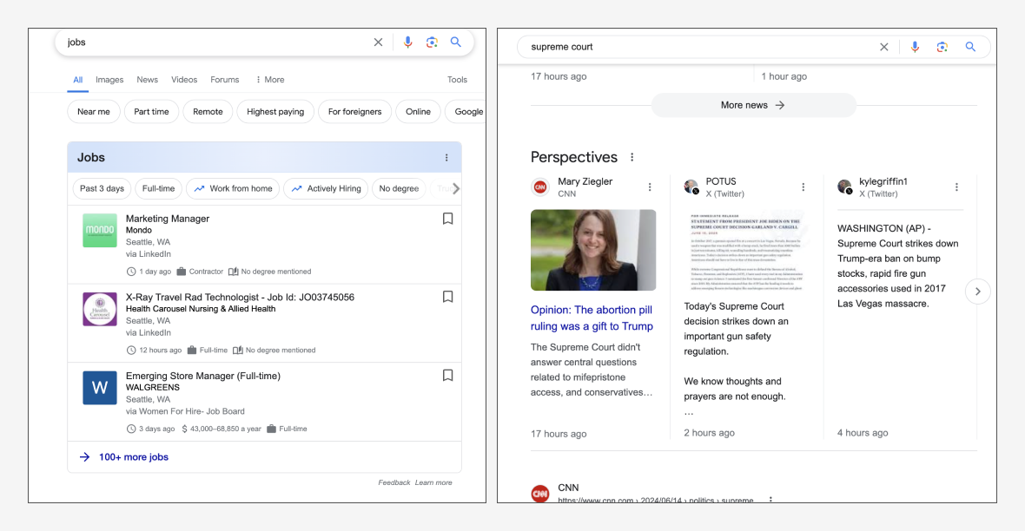Click magnifier search icon in jobs bar
1025x531 pixels.
pyautogui.click(x=456, y=42)
